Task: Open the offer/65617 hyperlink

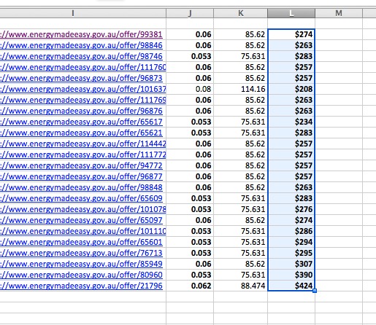Action: tap(81, 122)
